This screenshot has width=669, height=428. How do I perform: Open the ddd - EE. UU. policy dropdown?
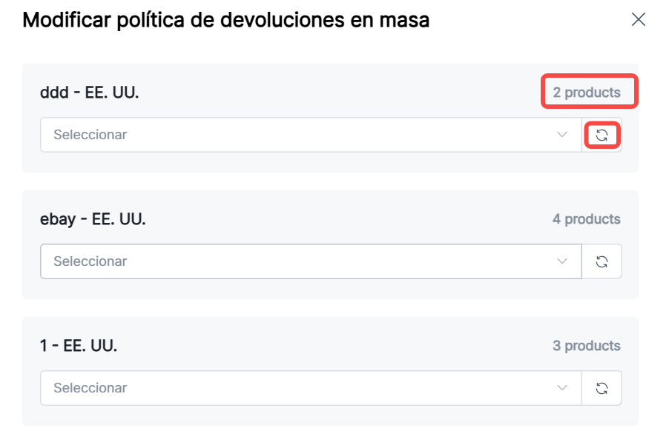[x=311, y=135]
